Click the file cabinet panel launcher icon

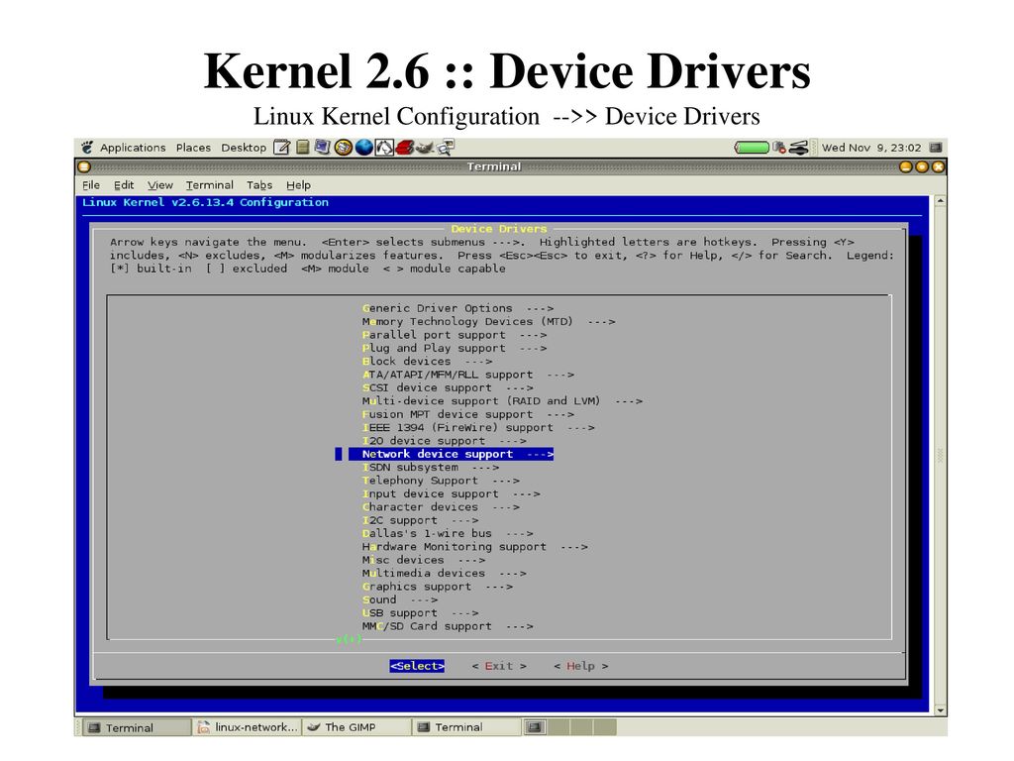point(302,148)
